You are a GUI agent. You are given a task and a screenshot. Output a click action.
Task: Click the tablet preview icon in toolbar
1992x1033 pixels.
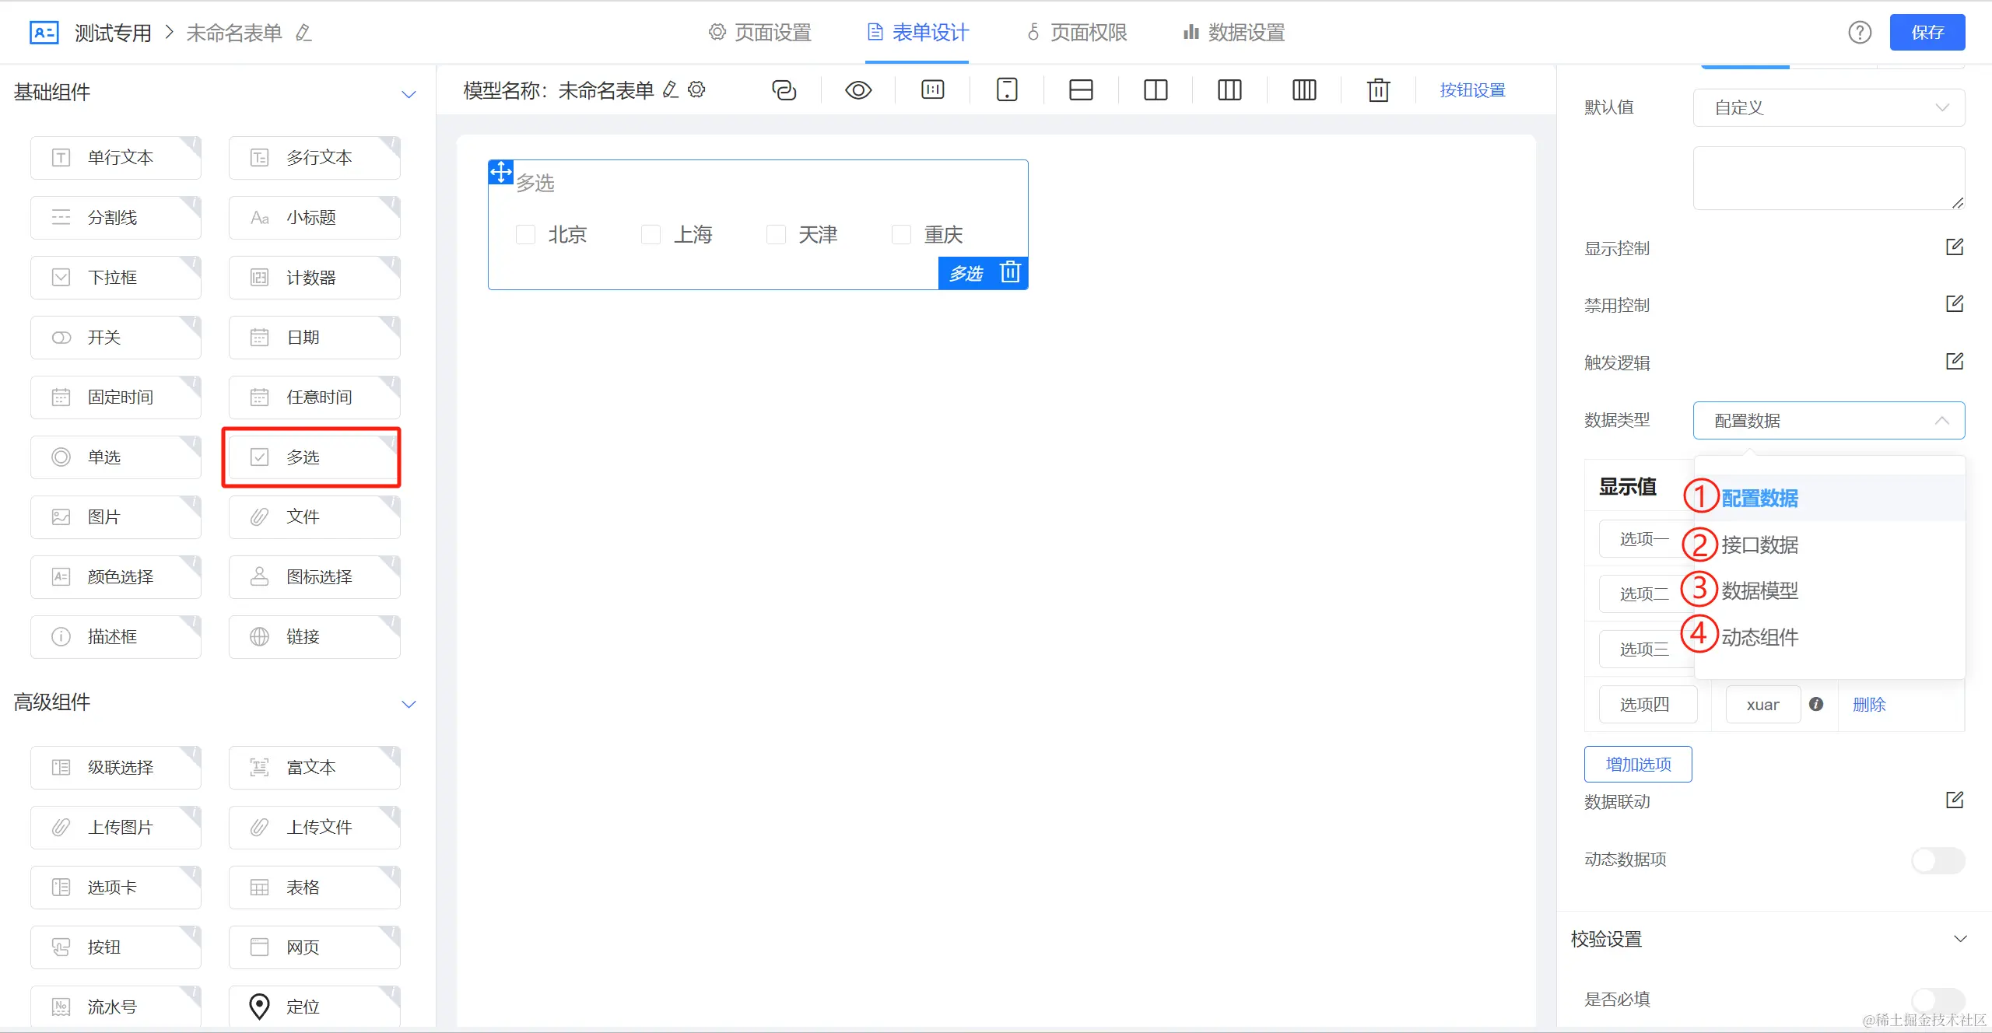click(1007, 90)
